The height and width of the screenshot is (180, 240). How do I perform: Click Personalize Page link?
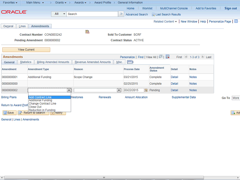(220, 21)
